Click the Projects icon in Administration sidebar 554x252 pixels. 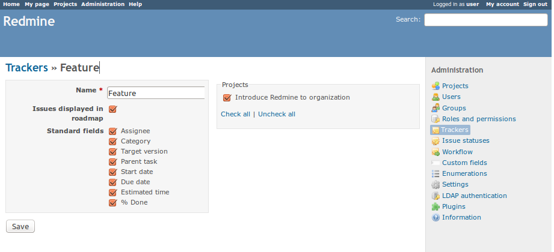[436, 86]
